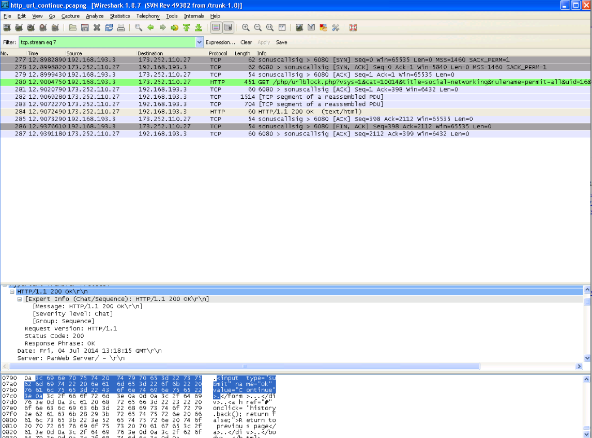Collapse the Expert Info tree node
Viewport: 592px width, 438px height.
[20, 299]
